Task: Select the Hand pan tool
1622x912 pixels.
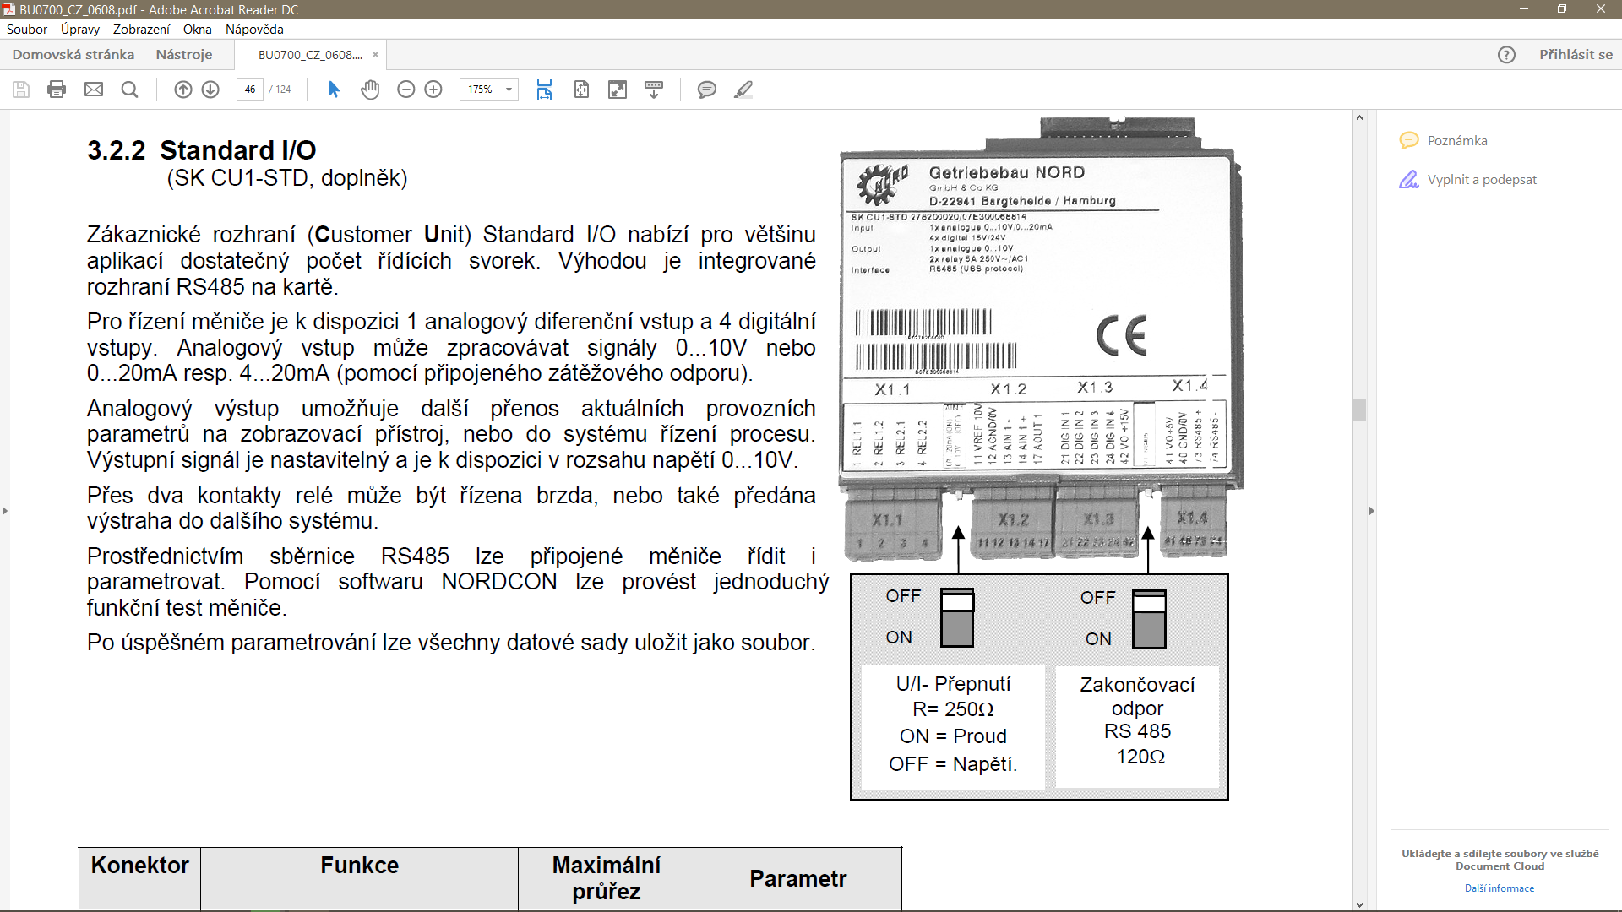Action: tap(370, 90)
